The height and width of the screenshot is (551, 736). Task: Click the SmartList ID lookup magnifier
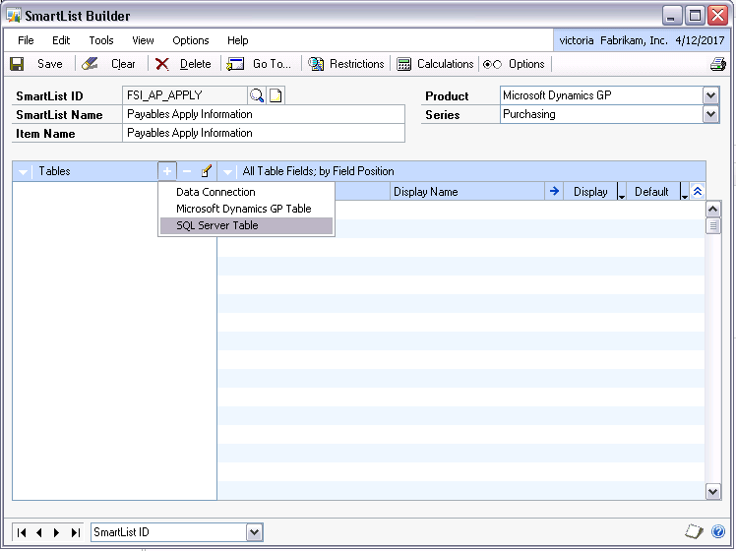257,95
